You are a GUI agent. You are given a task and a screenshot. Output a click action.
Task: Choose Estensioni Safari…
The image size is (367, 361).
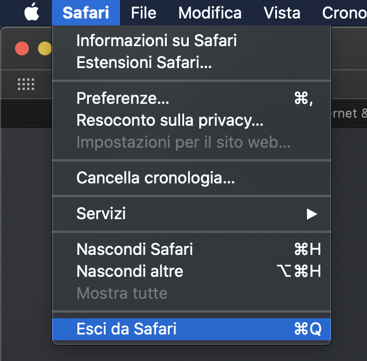(192, 62)
